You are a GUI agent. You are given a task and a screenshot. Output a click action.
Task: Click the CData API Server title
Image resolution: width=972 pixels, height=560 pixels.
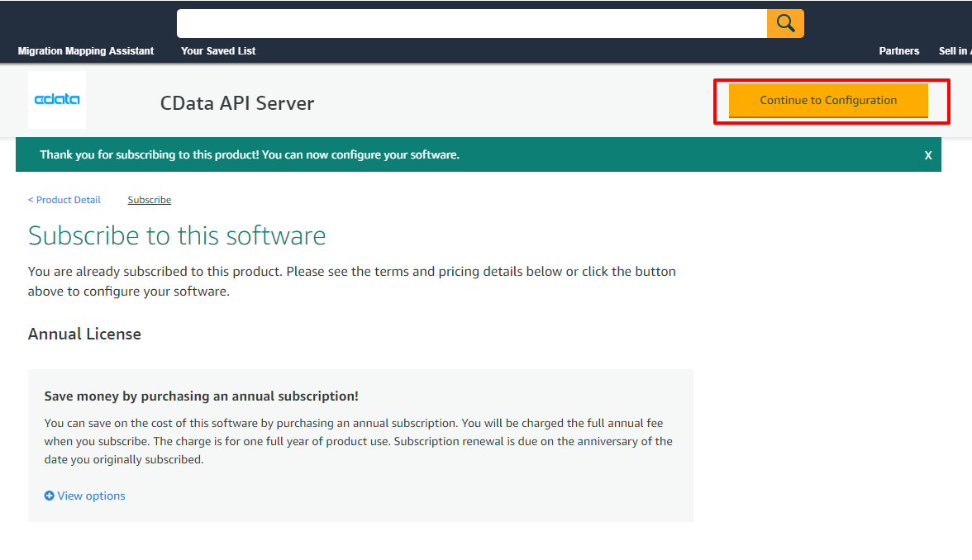pos(236,102)
